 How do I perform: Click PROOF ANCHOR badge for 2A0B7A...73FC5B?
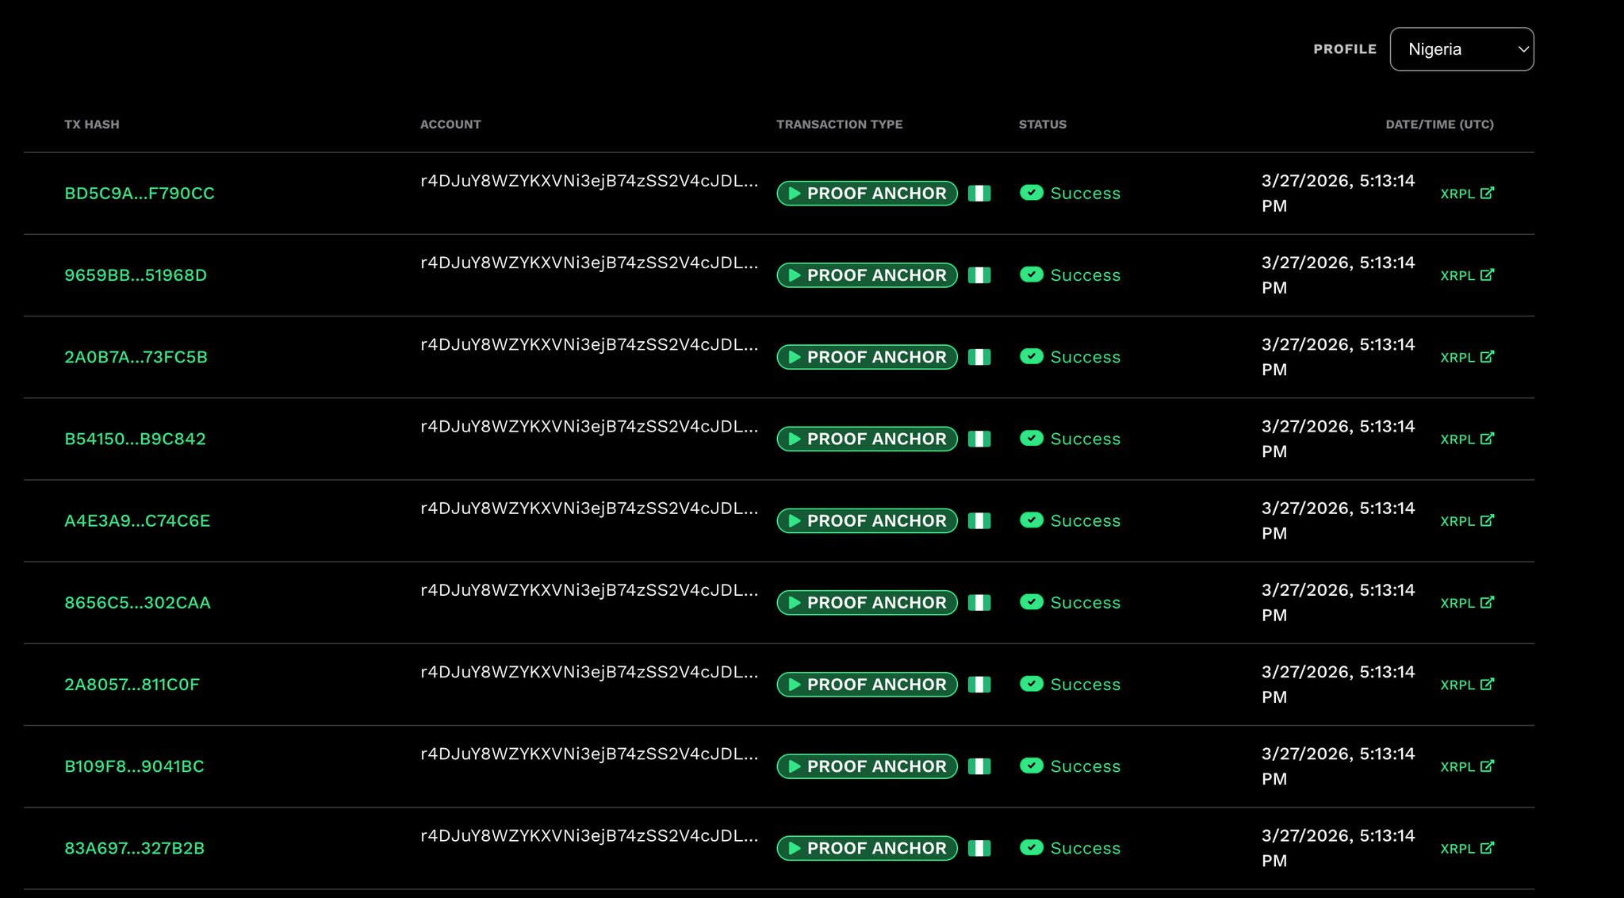pos(867,357)
